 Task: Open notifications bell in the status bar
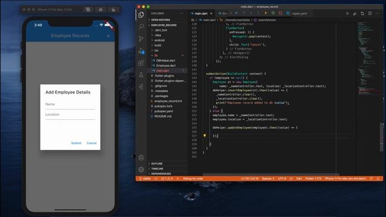[x=378, y=178]
